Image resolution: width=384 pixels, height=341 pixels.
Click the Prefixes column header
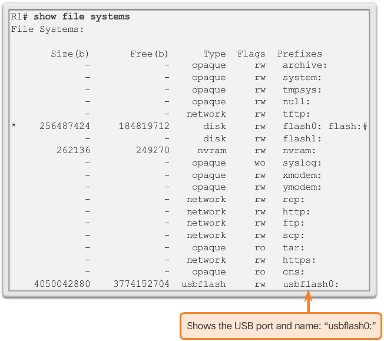point(300,54)
